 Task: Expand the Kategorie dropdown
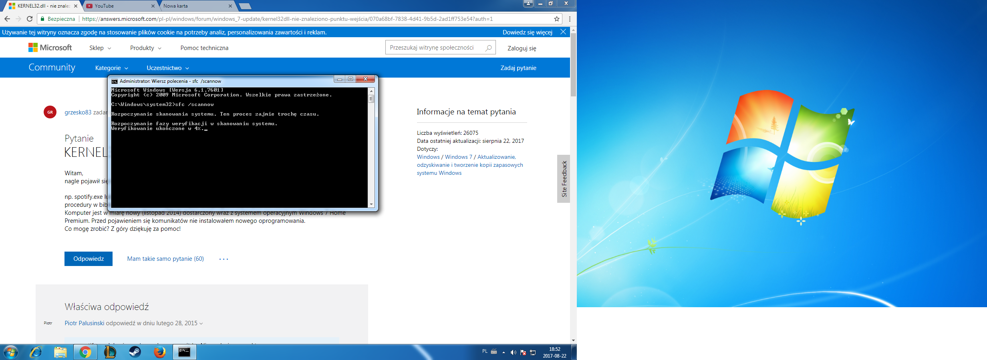point(111,68)
